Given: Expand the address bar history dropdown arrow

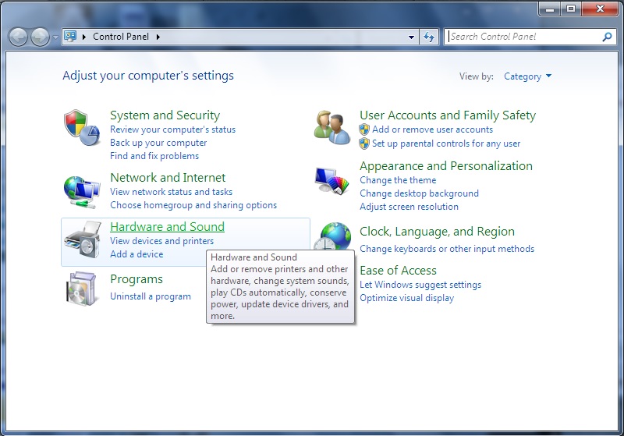Looking at the screenshot, I should coord(412,37).
